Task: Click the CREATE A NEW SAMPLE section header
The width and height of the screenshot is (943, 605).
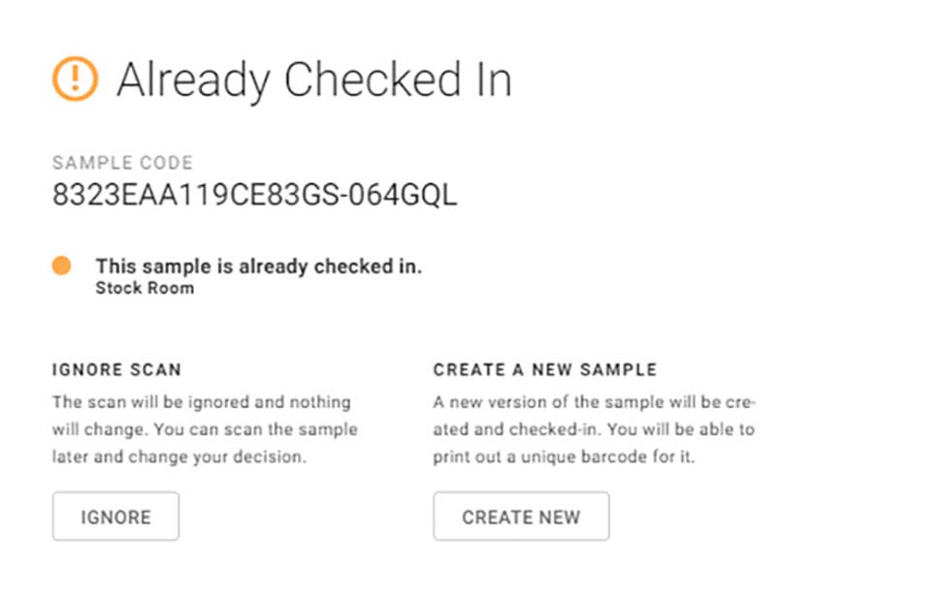Action: tap(543, 369)
